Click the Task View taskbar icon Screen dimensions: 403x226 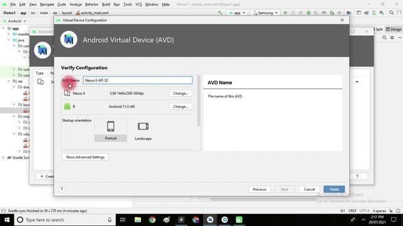pyautogui.click(x=123, y=220)
